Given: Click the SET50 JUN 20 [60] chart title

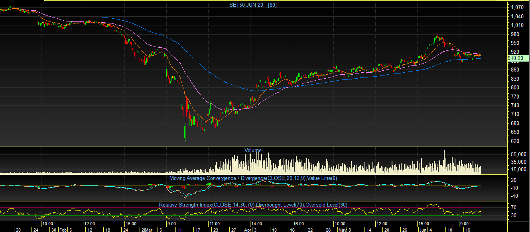Looking at the screenshot, I should (253, 5).
